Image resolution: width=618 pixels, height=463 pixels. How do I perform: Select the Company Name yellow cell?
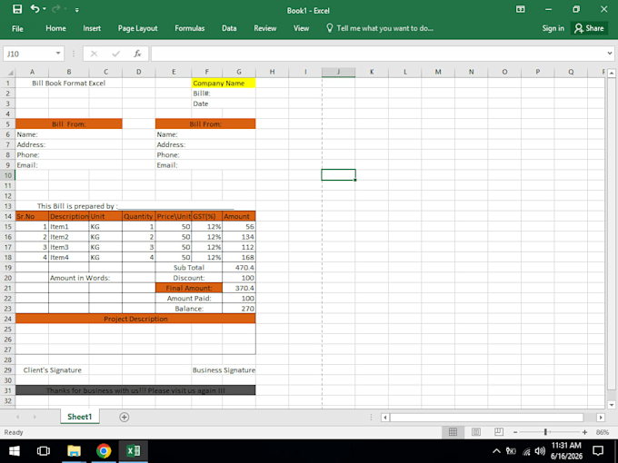pos(224,84)
